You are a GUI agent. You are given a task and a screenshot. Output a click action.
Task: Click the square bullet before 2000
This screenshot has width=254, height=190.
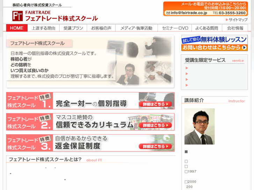point(186,182)
